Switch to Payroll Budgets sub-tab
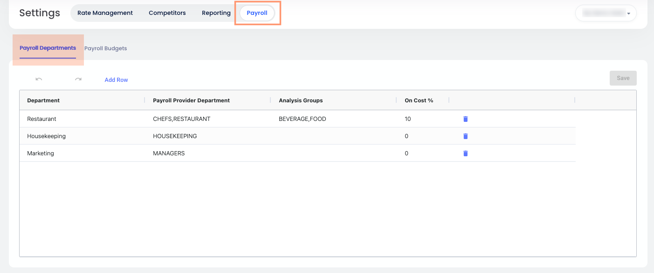This screenshot has height=273, width=654. [106, 48]
